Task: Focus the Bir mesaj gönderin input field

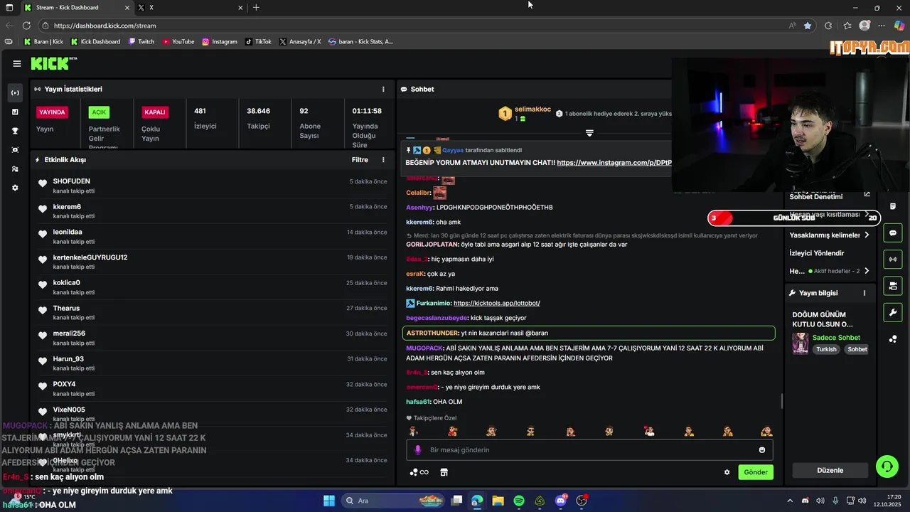Action: pyautogui.click(x=589, y=450)
